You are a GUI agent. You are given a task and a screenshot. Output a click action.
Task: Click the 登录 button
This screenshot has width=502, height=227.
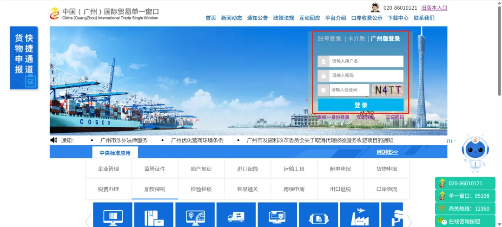tap(361, 105)
